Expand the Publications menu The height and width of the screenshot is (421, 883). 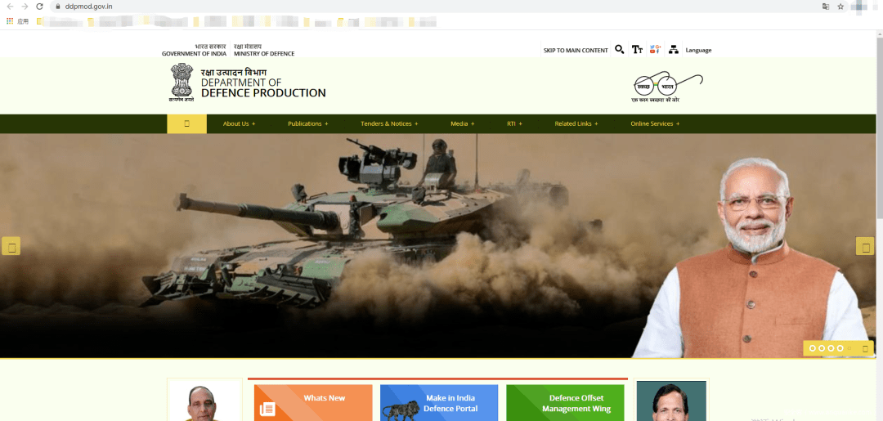tap(308, 123)
